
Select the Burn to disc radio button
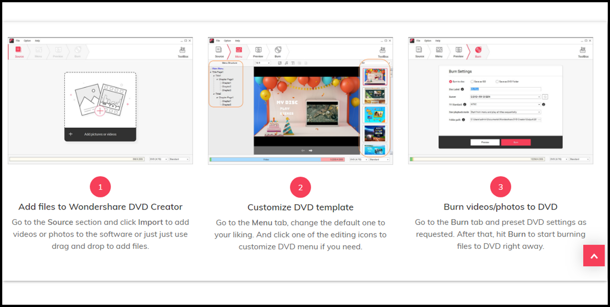[x=451, y=82]
